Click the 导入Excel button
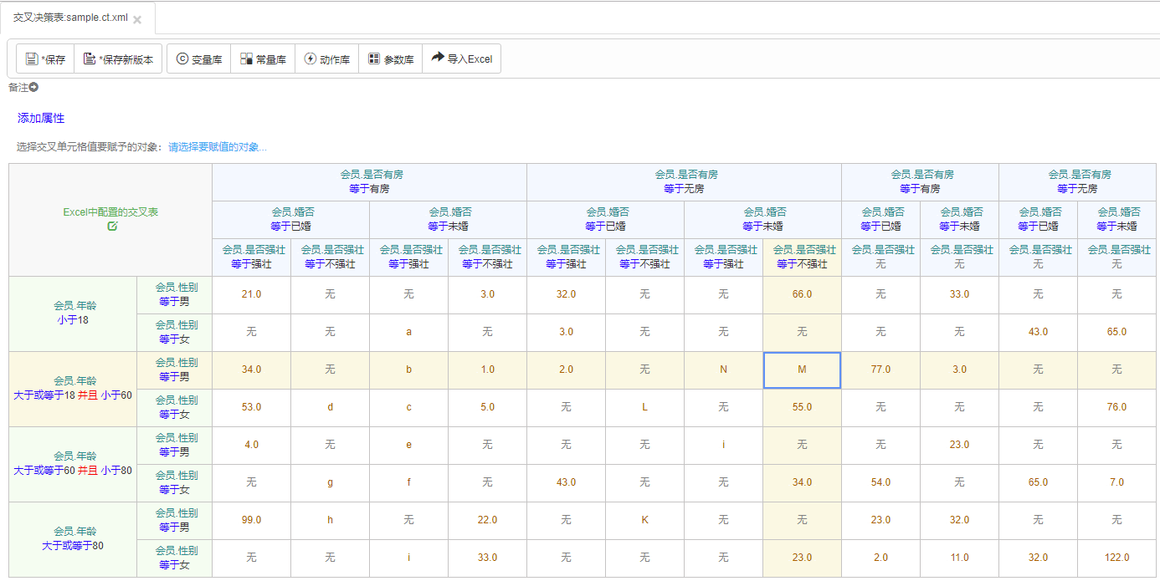This screenshot has height=581, width=1160. click(462, 59)
